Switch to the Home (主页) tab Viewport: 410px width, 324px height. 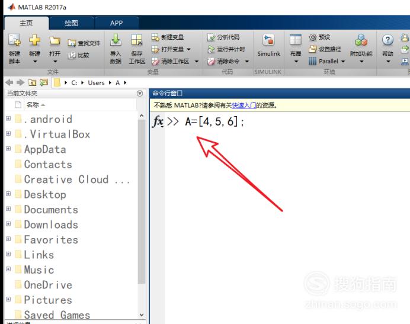(27, 23)
